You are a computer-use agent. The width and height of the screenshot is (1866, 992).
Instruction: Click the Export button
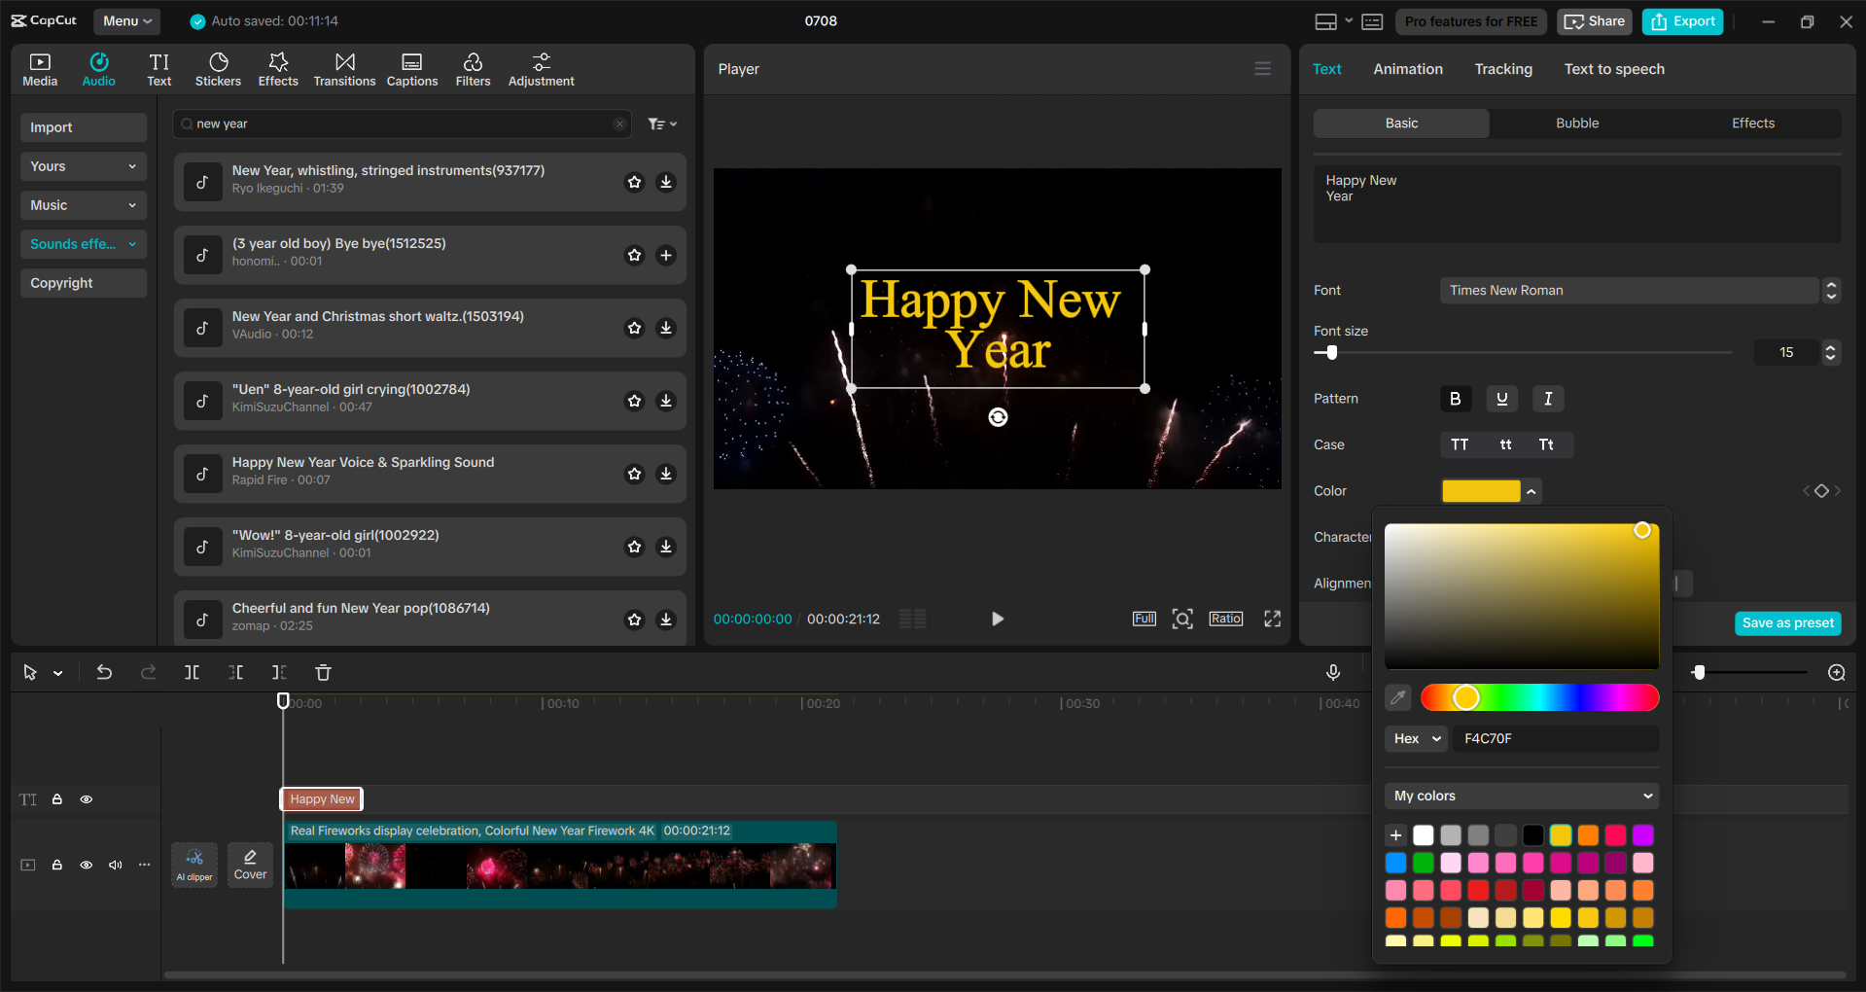tap(1681, 21)
